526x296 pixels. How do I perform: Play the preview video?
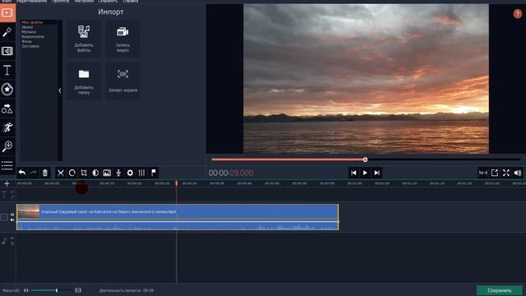point(365,173)
